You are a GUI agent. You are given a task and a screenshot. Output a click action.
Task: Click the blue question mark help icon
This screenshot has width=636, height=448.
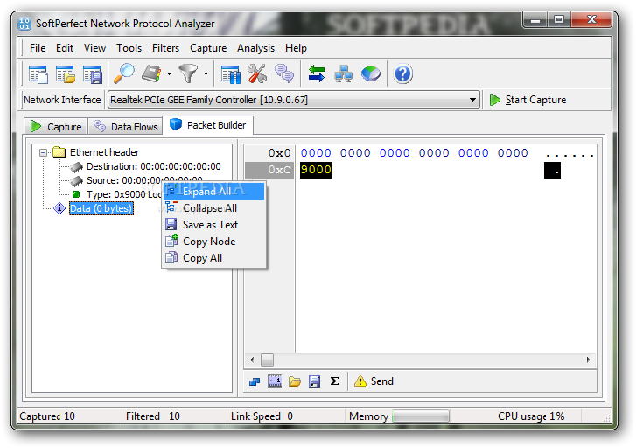tap(402, 73)
